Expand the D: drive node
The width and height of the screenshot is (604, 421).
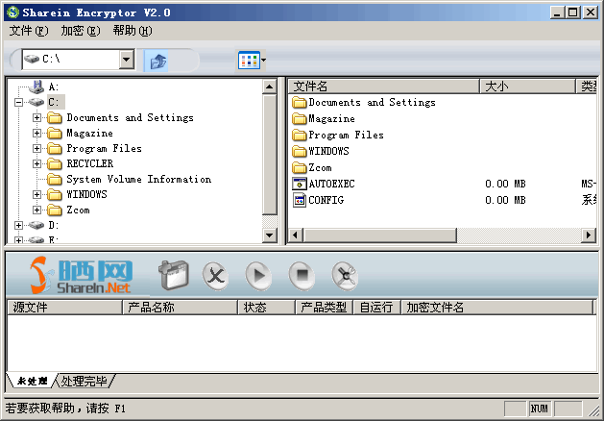coord(18,225)
